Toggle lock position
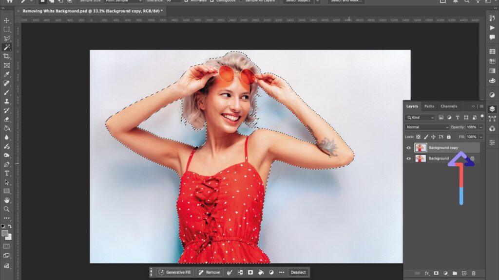 [x=433, y=137]
